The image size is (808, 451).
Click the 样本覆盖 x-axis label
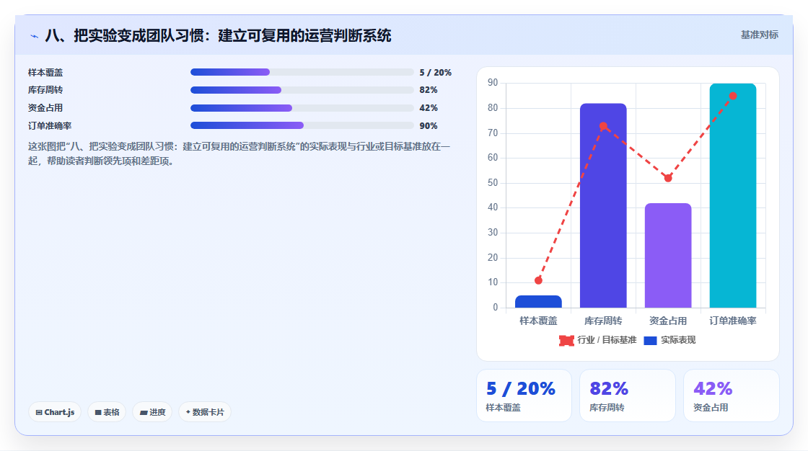538,321
